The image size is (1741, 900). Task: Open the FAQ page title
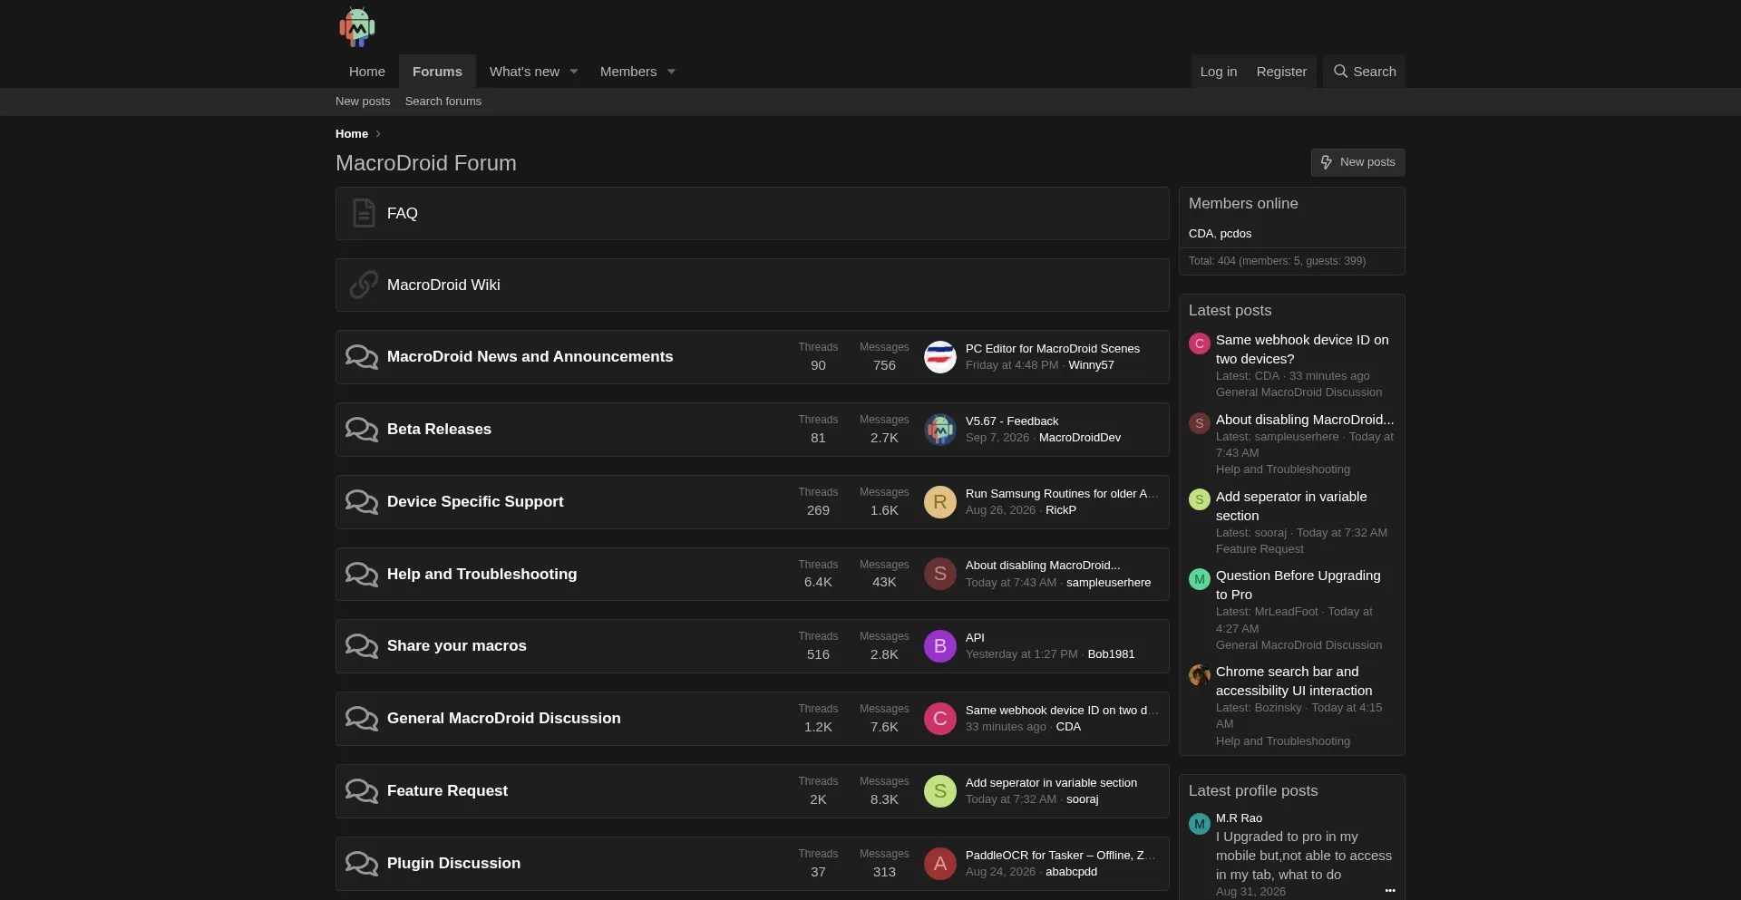403,214
